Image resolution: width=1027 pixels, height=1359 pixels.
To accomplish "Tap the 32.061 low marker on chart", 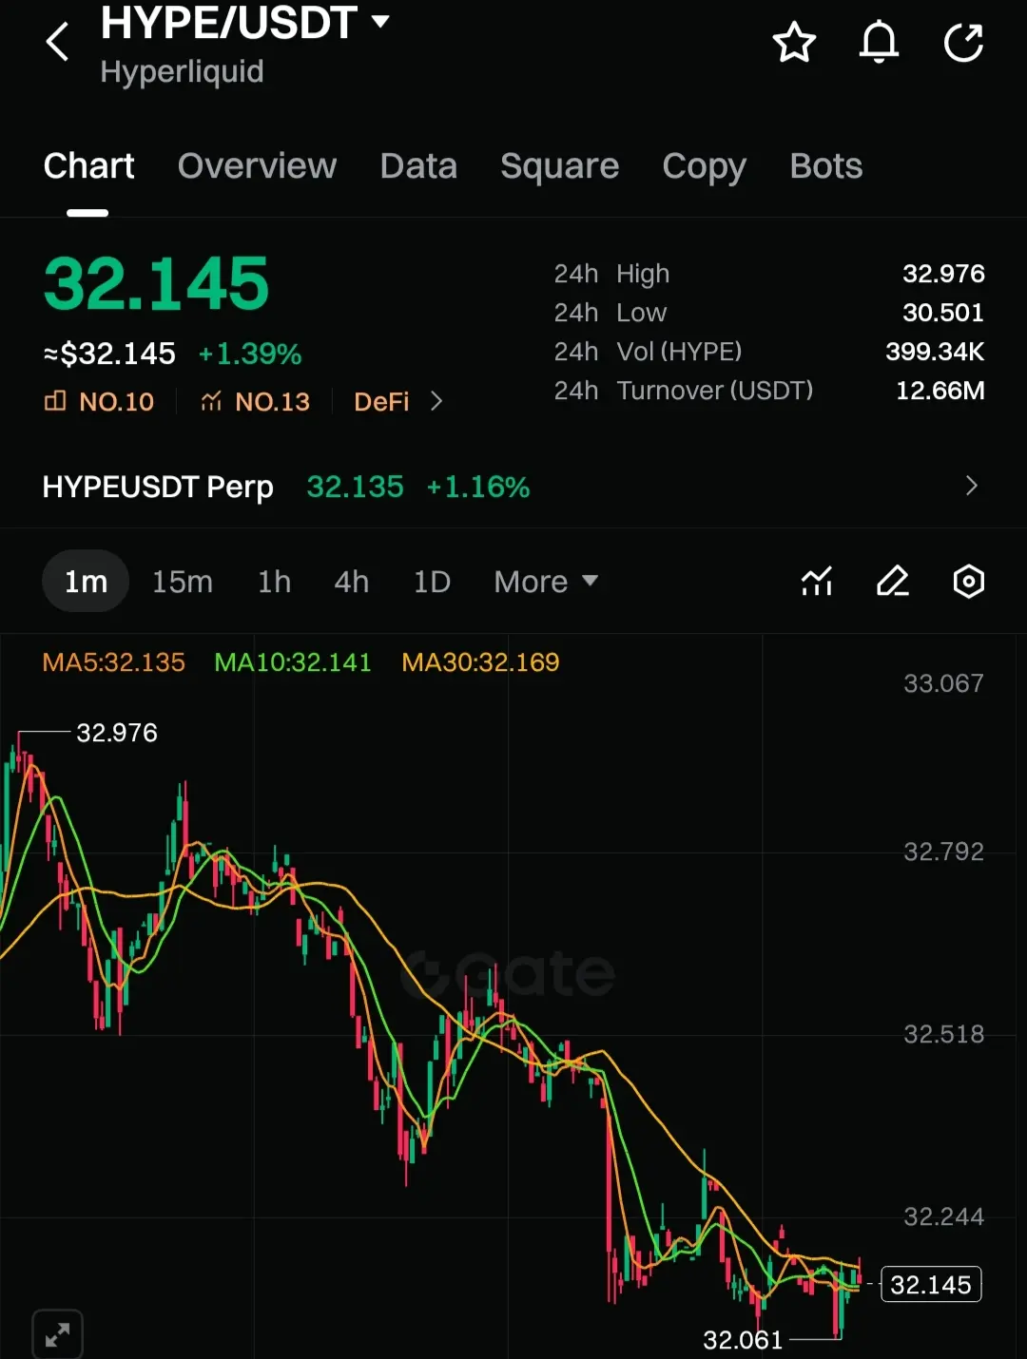I will click(743, 1340).
